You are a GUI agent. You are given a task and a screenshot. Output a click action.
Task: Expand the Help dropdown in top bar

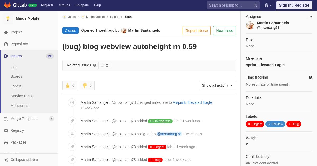[268, 5]
